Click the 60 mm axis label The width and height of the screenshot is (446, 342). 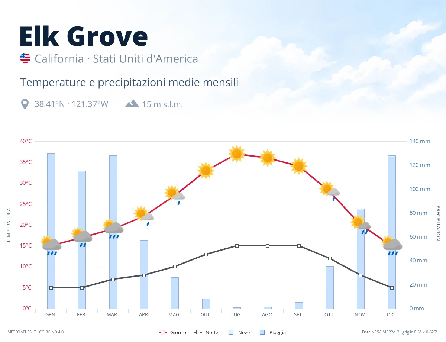[418, 237]
